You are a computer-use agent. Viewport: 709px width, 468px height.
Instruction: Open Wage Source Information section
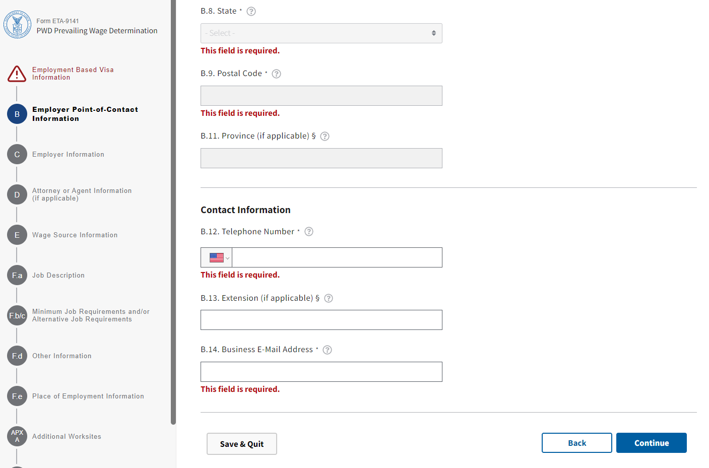75,235
